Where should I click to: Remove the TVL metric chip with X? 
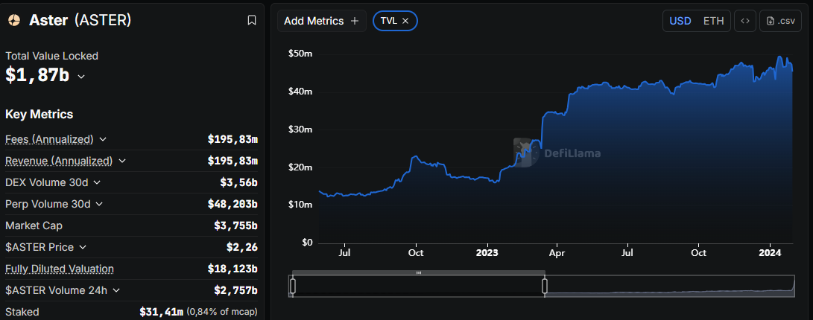coord(405,21)
